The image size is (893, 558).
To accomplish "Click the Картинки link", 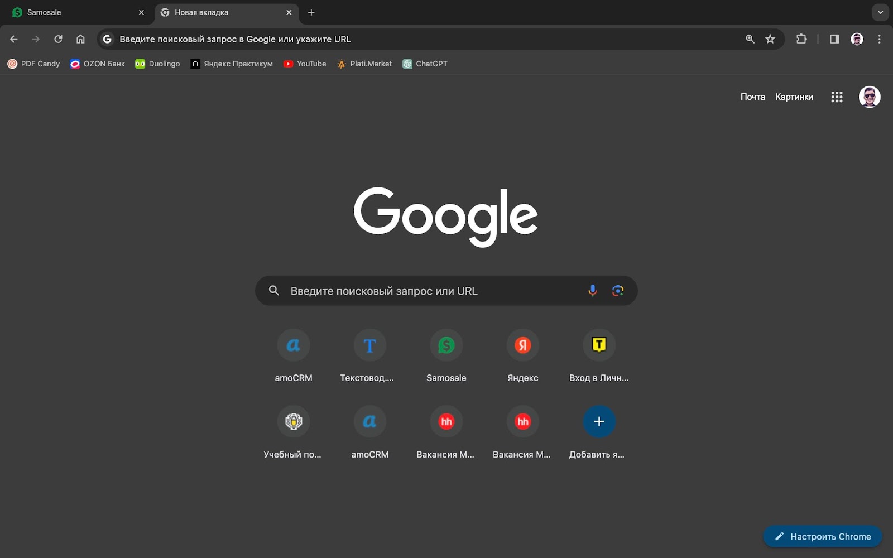I will pos(794,97).
